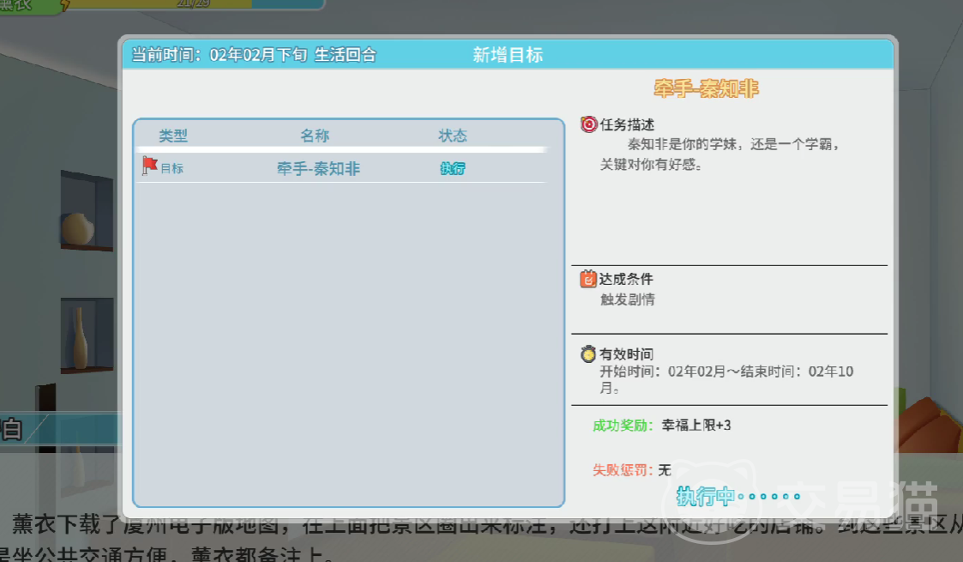This screenshot has width=963, height=562.
Task: Click the stopwatch icon beside 有效时间
Action: [x=588, y=354]
